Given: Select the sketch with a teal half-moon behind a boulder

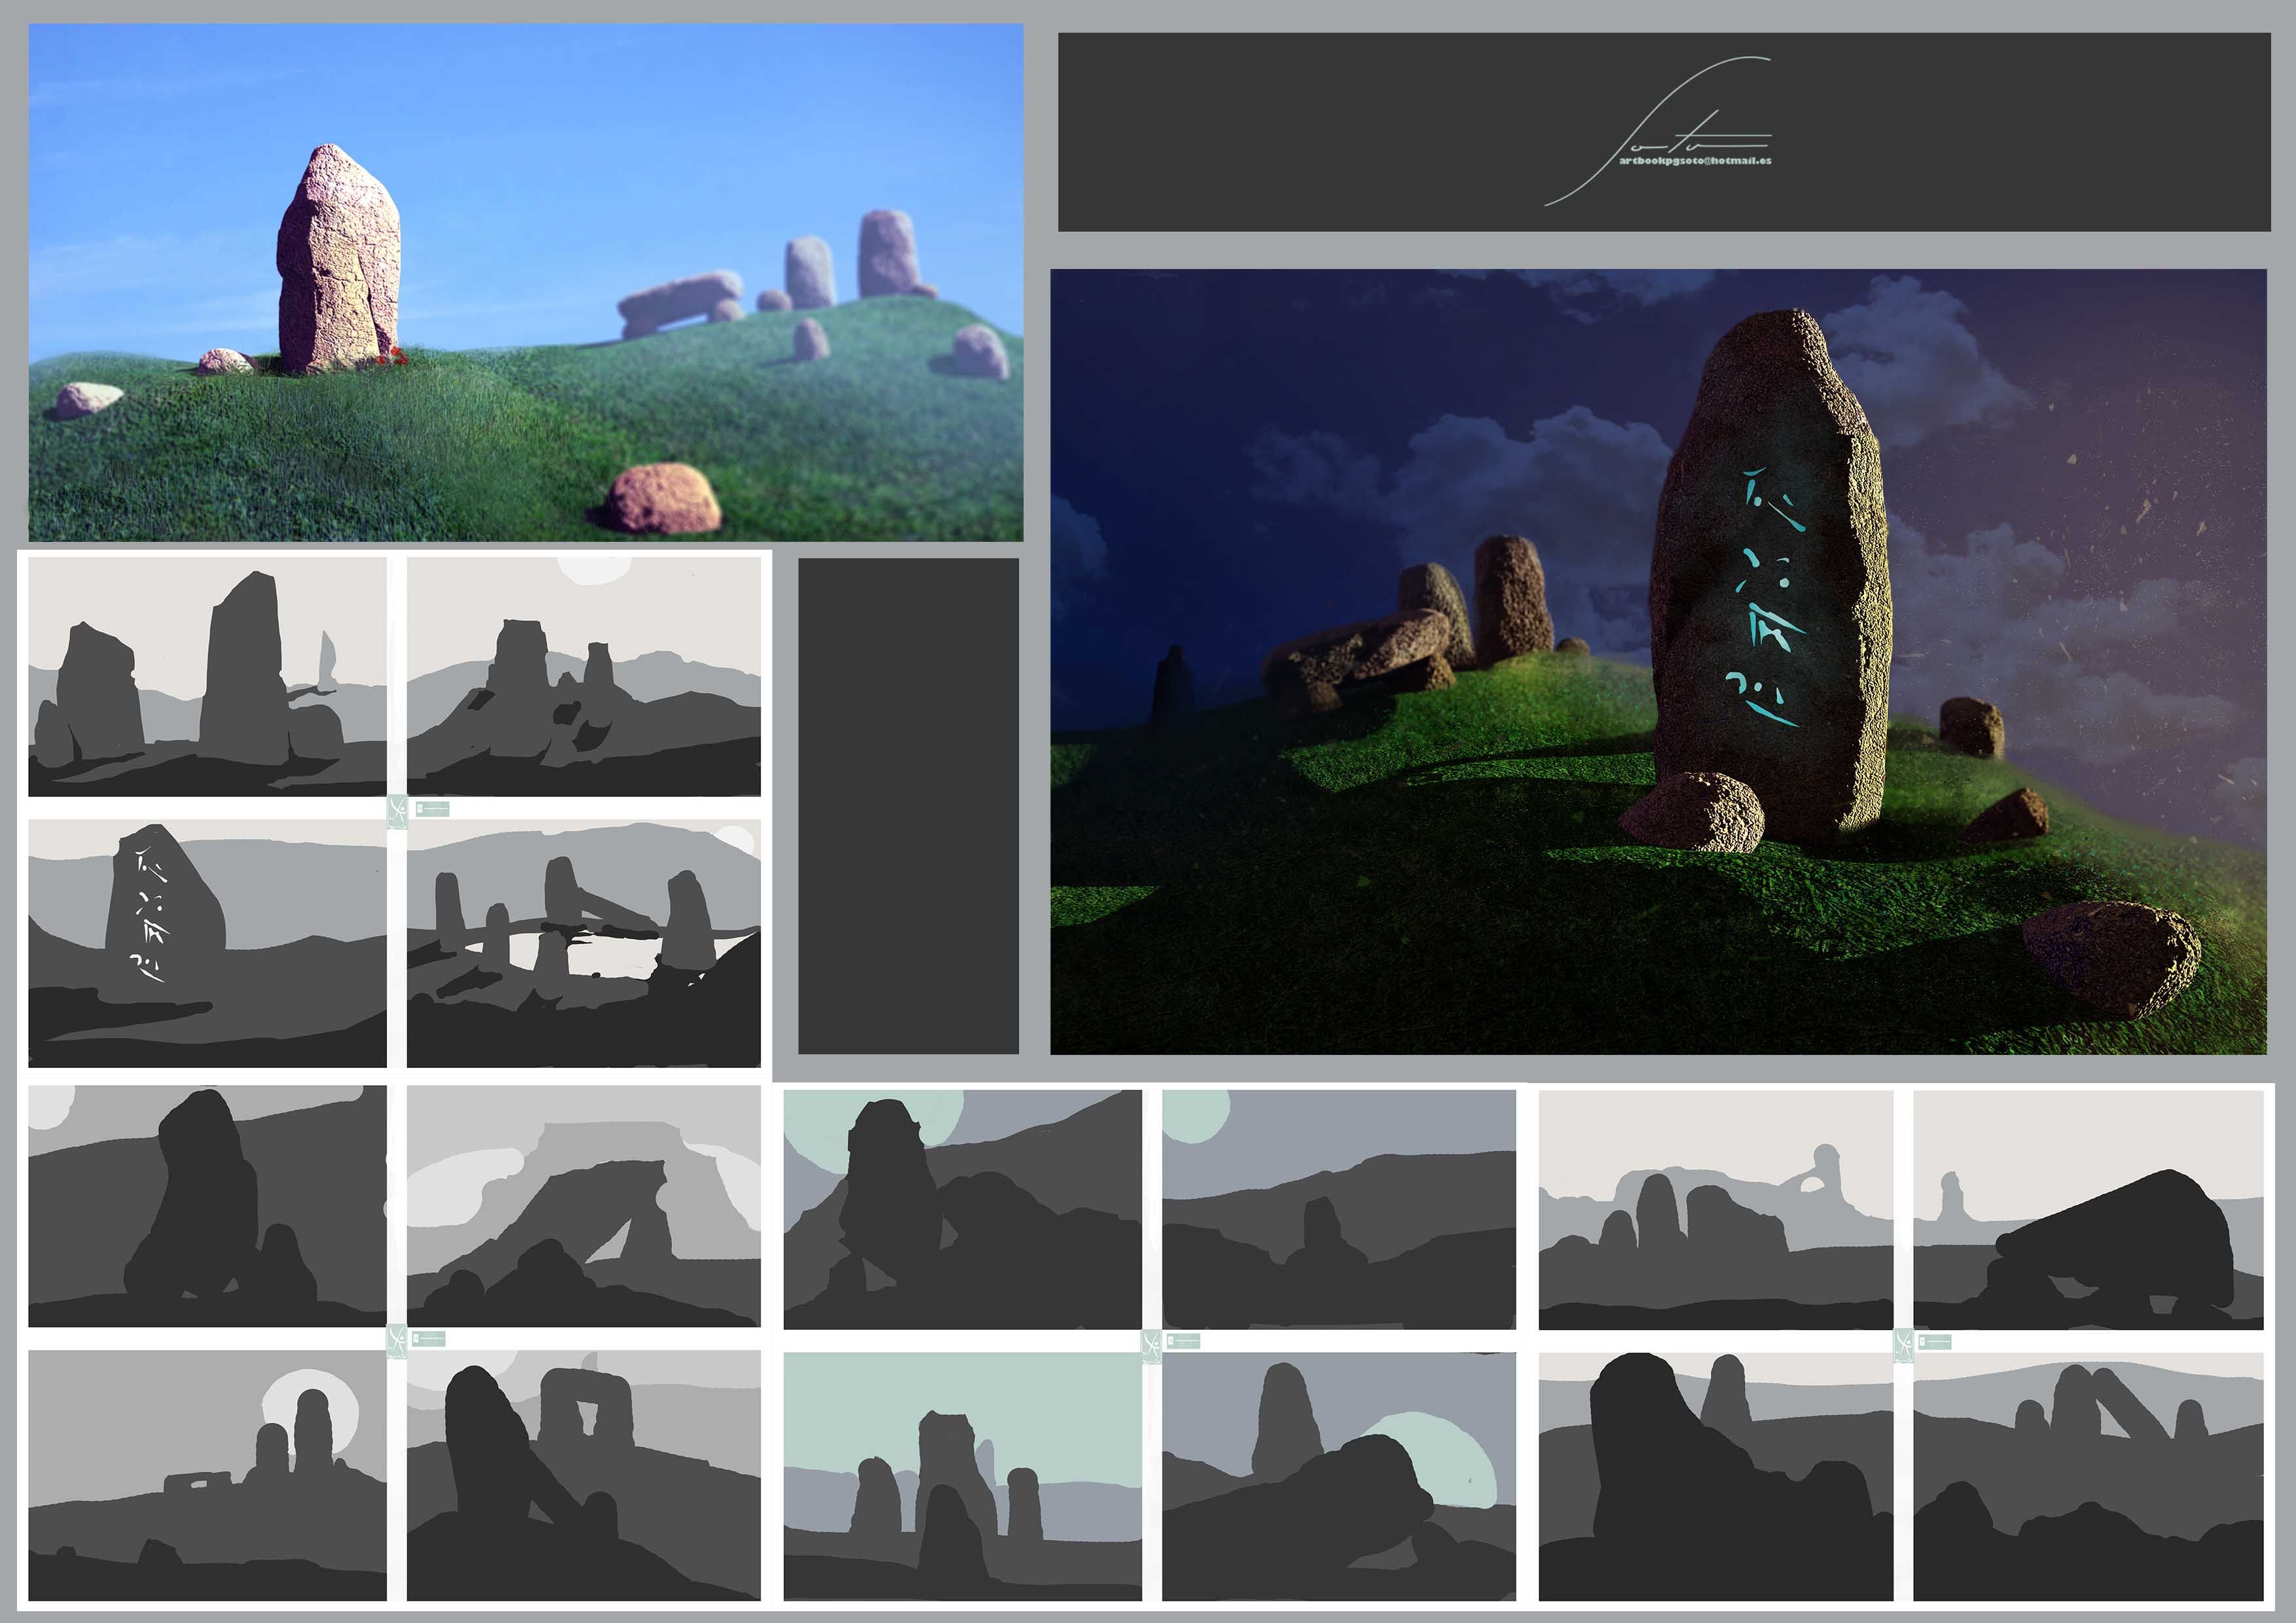Looking at the screenshot, I should [x=1339, y=1477].
